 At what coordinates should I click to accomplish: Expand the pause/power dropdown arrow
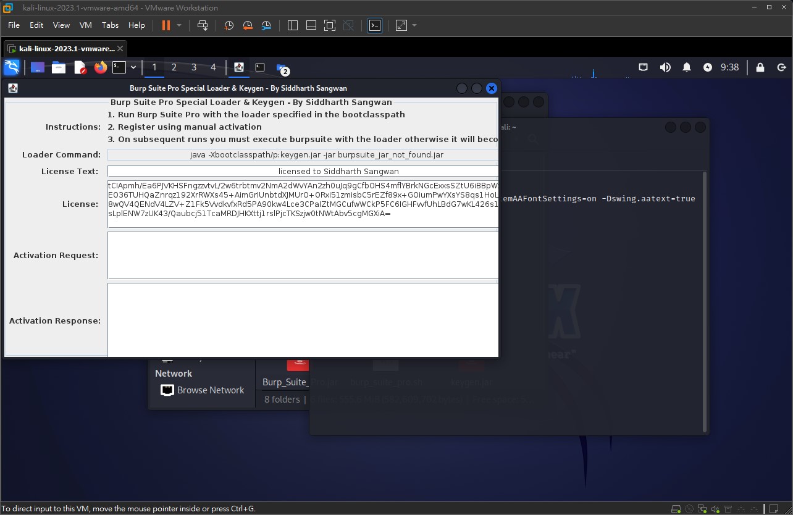(x=179, y=25)
